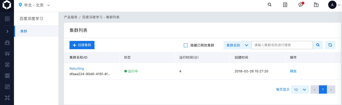Select the 集群 sidebar menu item
The height and width of the screenshot is (105, 342).
click(x=36, y=31)
